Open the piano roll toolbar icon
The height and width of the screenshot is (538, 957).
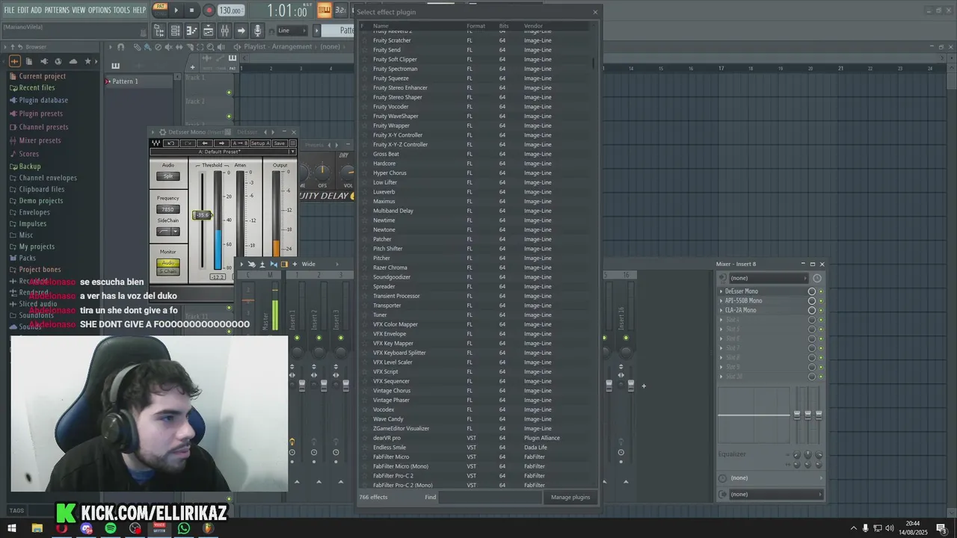(191, 31)
